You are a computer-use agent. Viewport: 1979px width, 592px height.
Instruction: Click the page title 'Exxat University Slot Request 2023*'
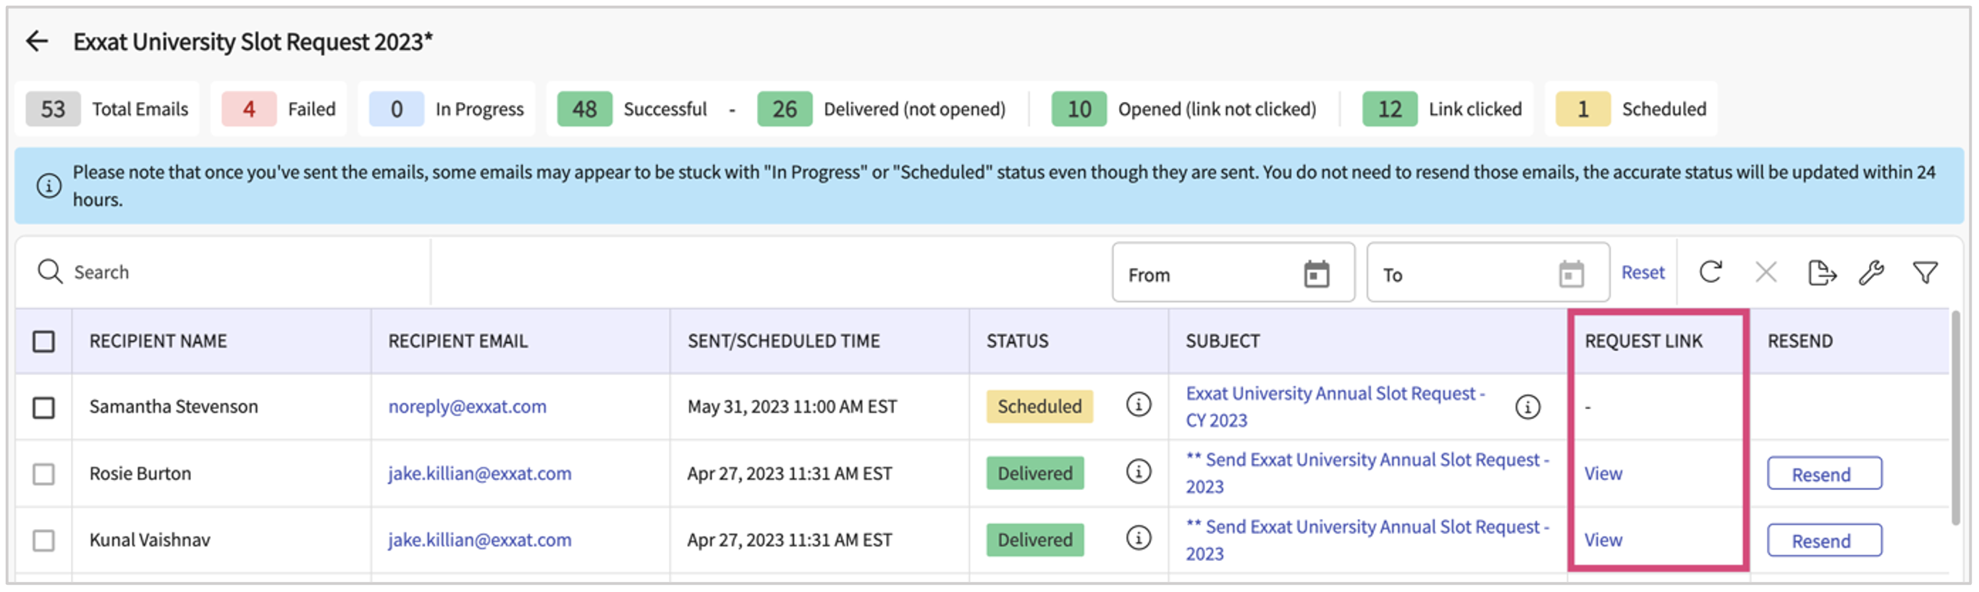253,41
